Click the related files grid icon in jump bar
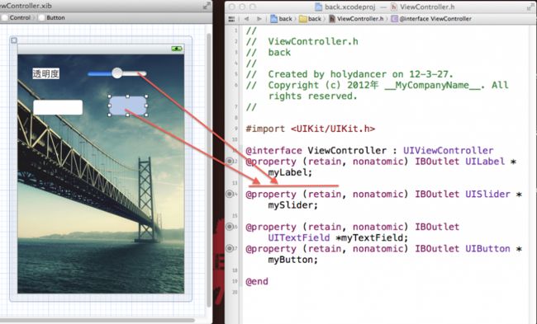Viewport: 537px width, 324px height. pos(231,19)
